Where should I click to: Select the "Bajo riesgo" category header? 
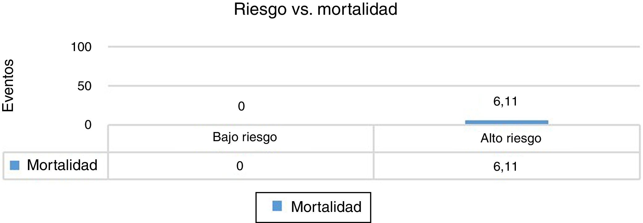click(x=245, y=137)
